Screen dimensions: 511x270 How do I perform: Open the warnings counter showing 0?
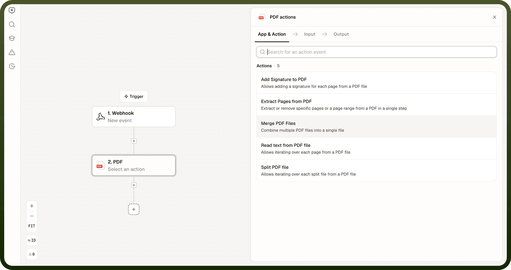pos(32,254)
